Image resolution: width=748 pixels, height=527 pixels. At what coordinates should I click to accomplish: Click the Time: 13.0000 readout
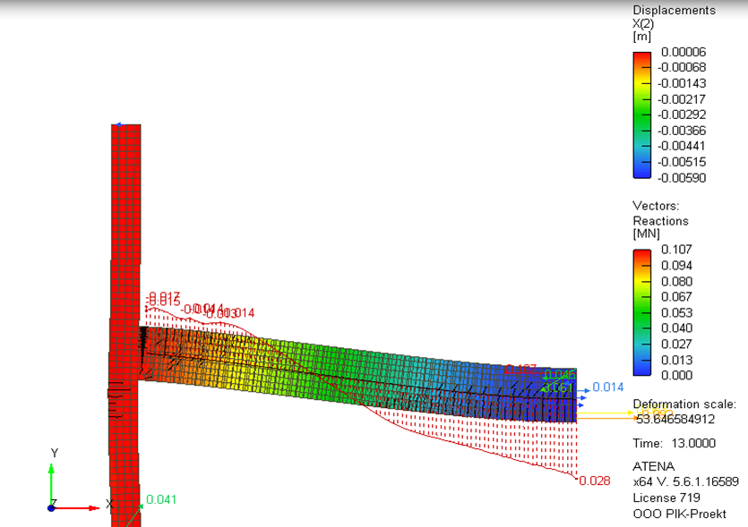[x=674, y=443]
